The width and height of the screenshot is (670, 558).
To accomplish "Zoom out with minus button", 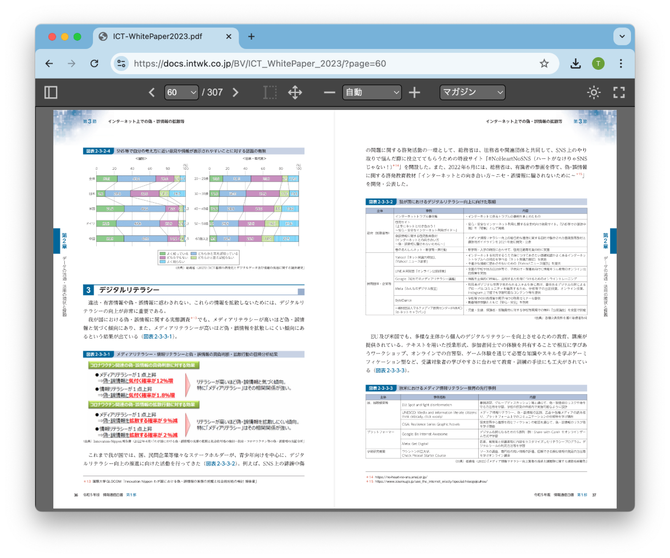I will 329,92.
